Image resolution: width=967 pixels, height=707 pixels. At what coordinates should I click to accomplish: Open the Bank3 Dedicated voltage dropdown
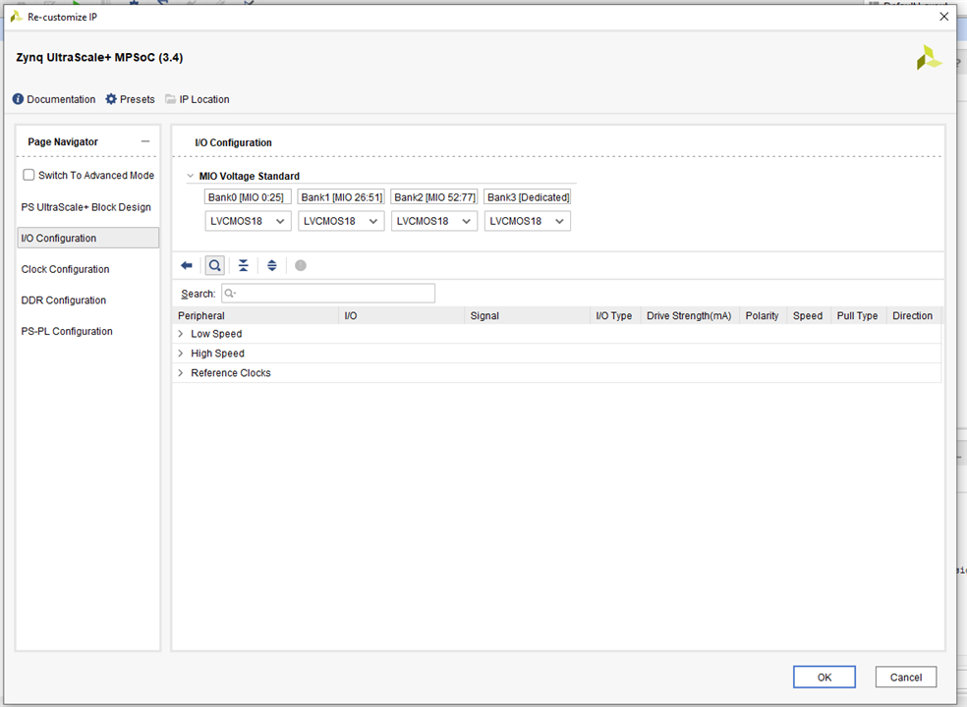[x=527, y=221]
